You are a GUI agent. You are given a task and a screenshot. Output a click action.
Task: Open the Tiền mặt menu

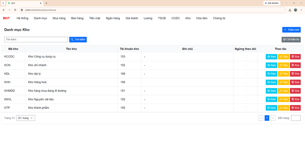pos(95,18)
